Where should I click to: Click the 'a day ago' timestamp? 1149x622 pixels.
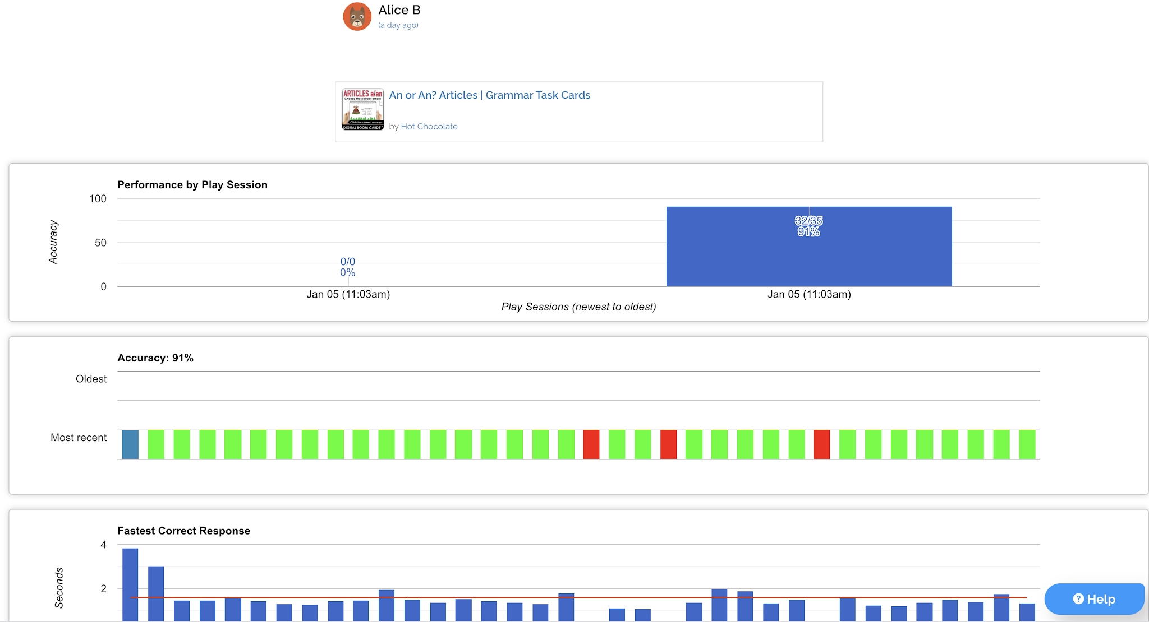click(398, 25)
